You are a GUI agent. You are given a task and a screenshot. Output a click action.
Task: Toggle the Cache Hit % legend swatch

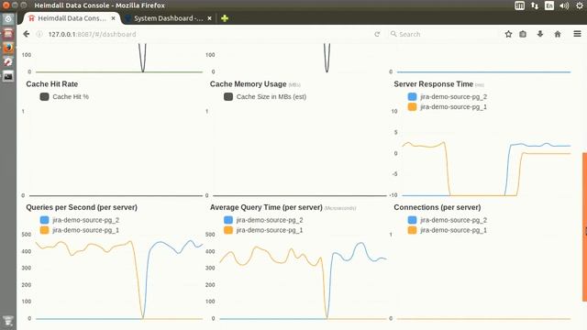[x=44, y=96]
